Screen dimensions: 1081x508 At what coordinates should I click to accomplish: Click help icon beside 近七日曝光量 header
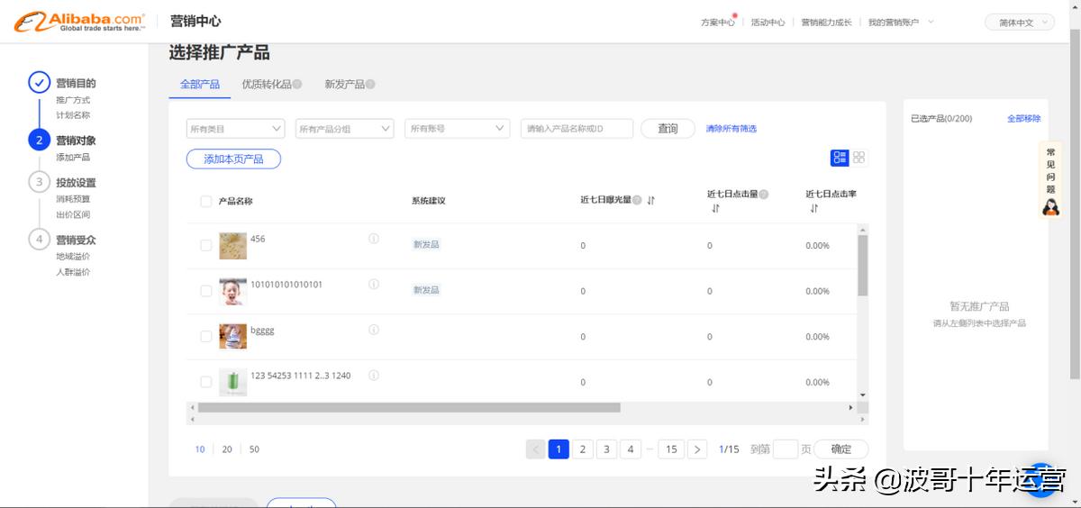click(x=637, y=200)
